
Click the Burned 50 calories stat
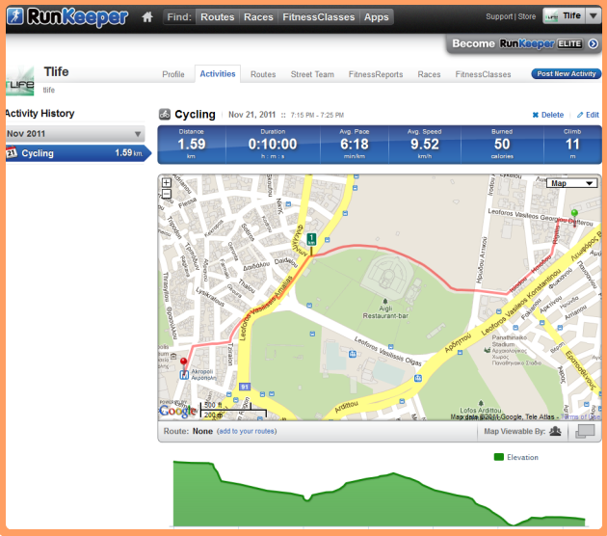point(502,144)
